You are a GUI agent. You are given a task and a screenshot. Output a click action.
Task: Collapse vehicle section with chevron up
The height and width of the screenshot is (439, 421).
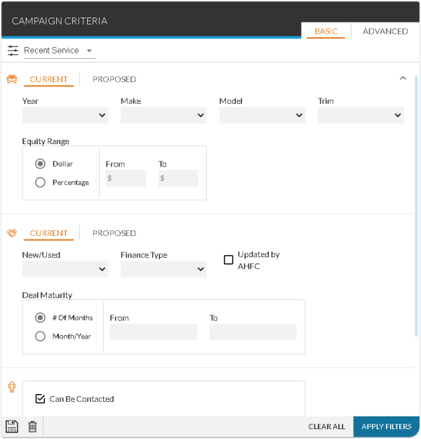tap(403, 79)
